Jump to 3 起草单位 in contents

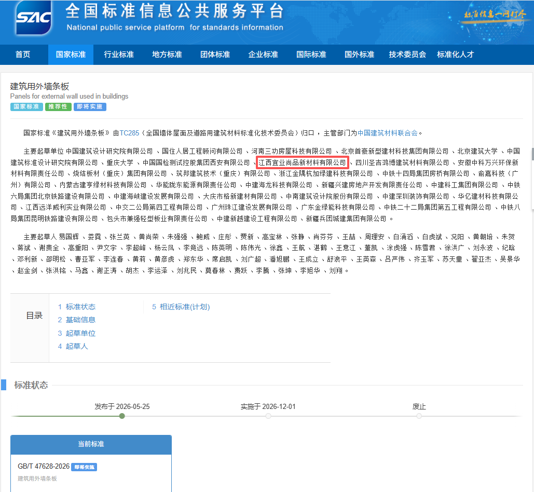tap(77, 333)
